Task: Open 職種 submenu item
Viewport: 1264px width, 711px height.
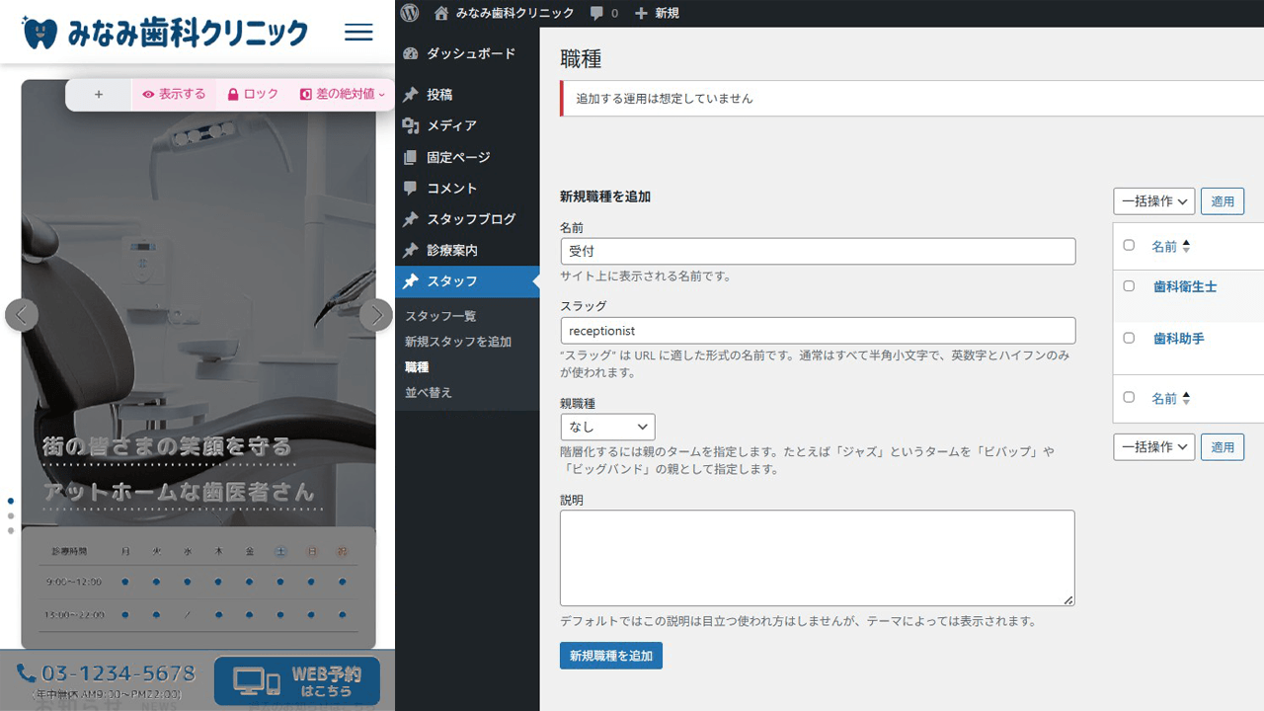Action: (x=417, y=367)
